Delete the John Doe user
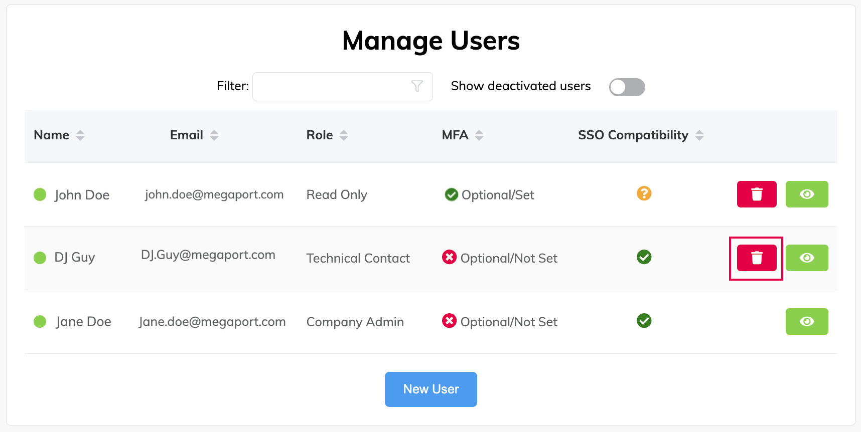The height and width of the screenshot is (432, 861). tap(756, 194)
